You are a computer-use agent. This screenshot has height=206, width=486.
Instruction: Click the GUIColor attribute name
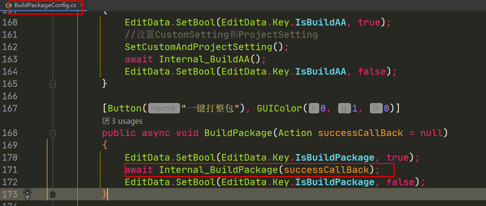(279, 109)
